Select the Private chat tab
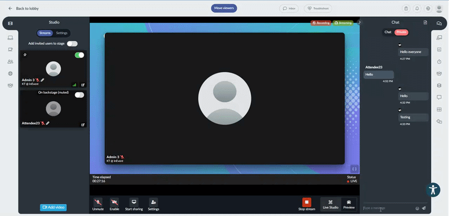The image size is (449, 216). tap(401, 32)
